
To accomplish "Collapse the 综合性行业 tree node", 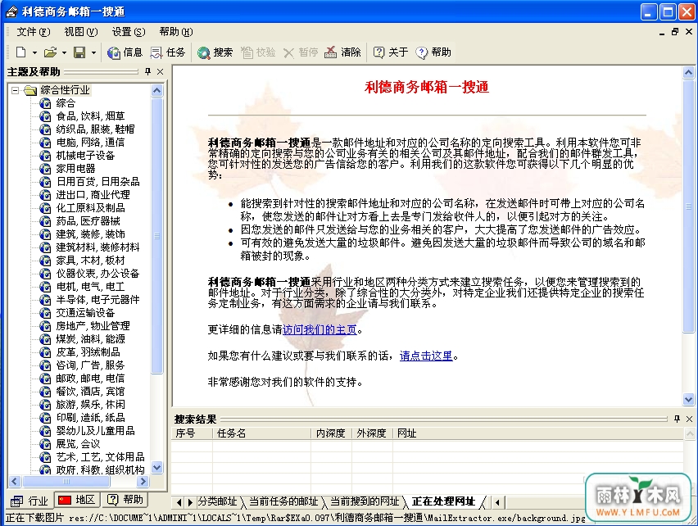I will point(15,90).
